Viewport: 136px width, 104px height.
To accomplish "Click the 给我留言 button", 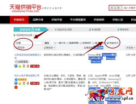I will (22, 62).
